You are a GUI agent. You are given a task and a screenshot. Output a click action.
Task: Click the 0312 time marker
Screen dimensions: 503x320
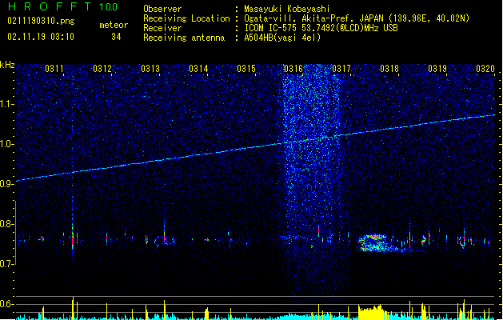102,69
